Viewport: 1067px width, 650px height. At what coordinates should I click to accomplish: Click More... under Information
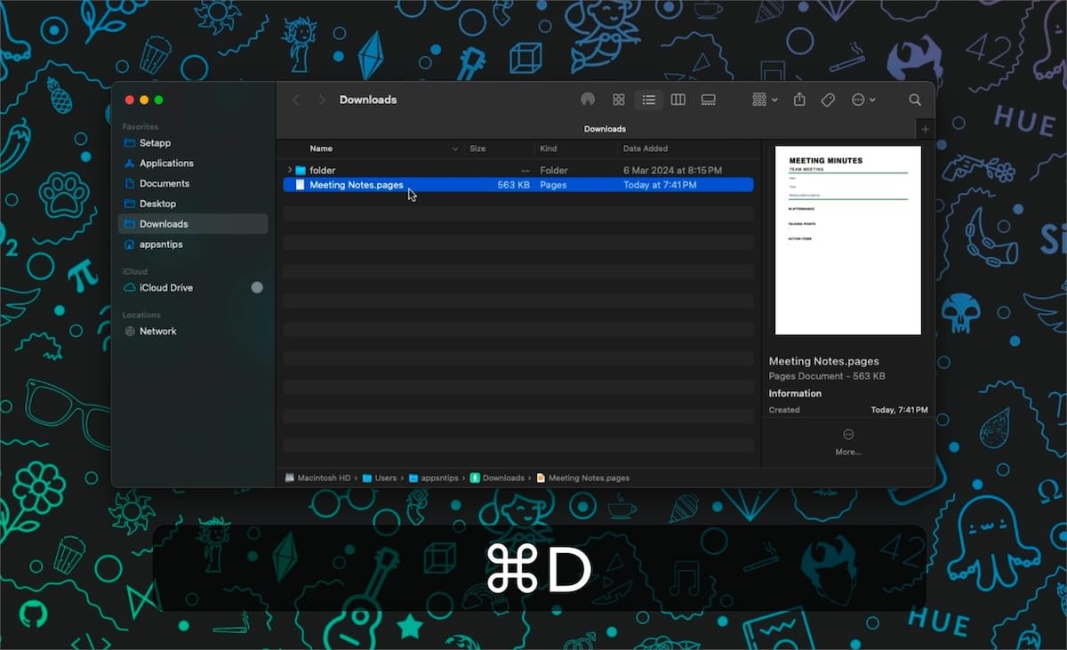[847, 452]
